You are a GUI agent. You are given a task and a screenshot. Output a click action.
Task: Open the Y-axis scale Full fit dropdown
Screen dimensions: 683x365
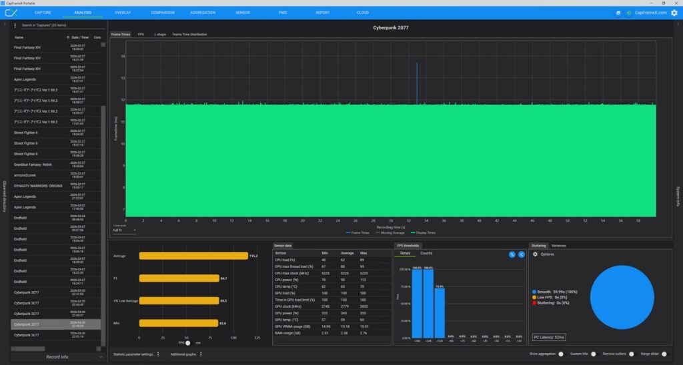(x=124, y=230)
